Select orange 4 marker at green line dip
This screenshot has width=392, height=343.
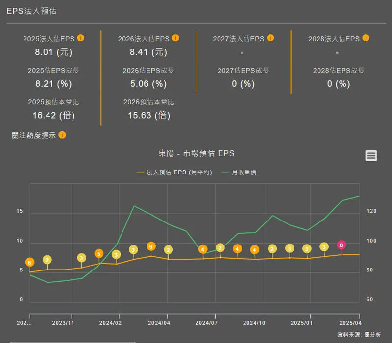pyautogui.click(x=203, y=249)
